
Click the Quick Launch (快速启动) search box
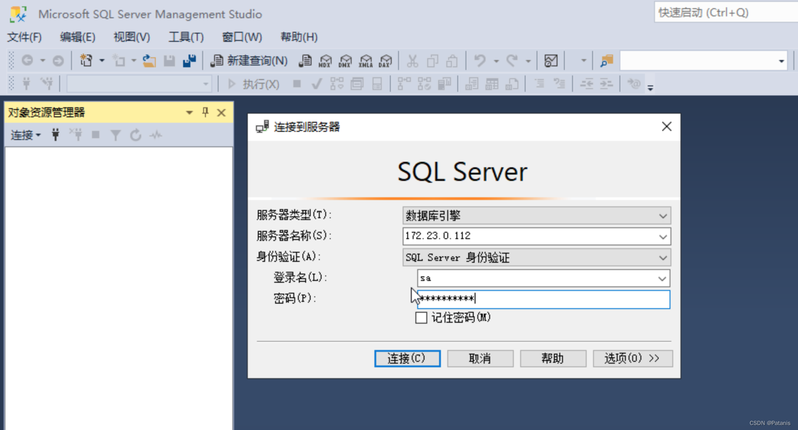726,12
